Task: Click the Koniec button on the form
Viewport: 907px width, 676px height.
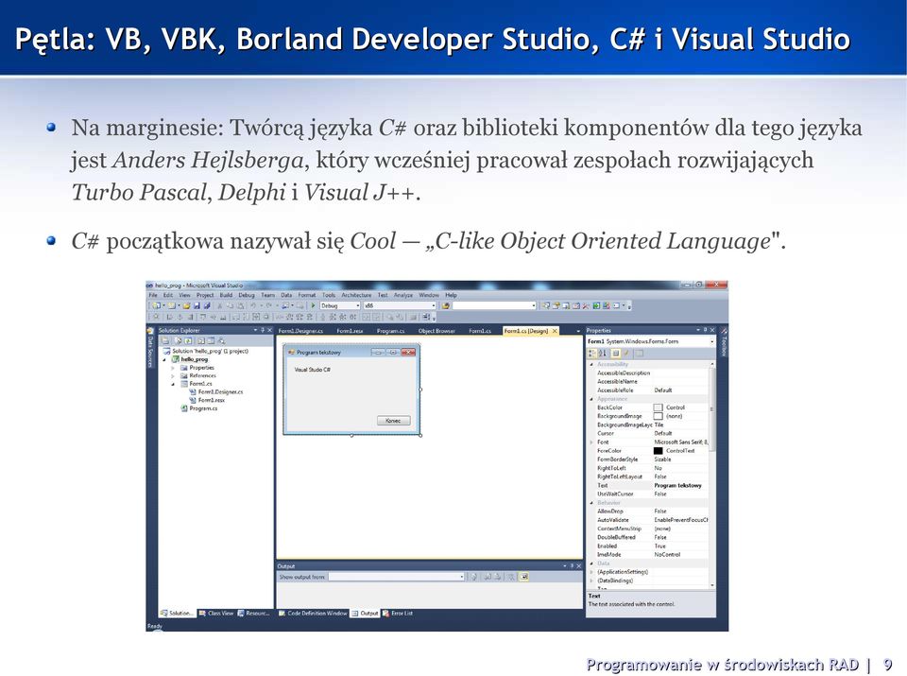Action: pyautogui.click(x=393, y=421)
